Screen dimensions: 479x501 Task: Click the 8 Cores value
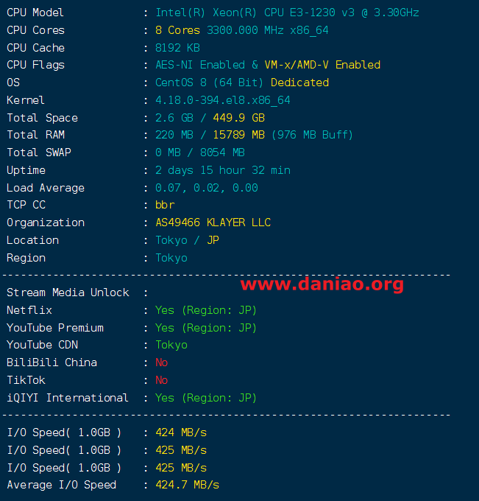(x=177, y=30)
